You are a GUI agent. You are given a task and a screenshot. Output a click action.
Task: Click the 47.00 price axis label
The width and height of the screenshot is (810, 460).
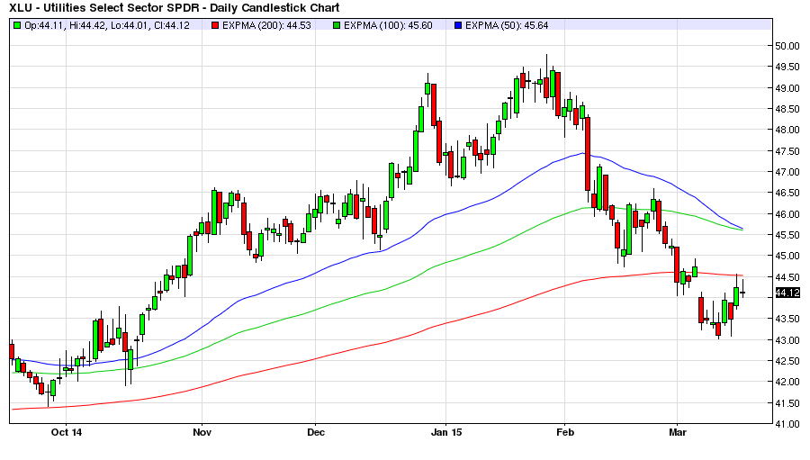click(x=787, y=172)
